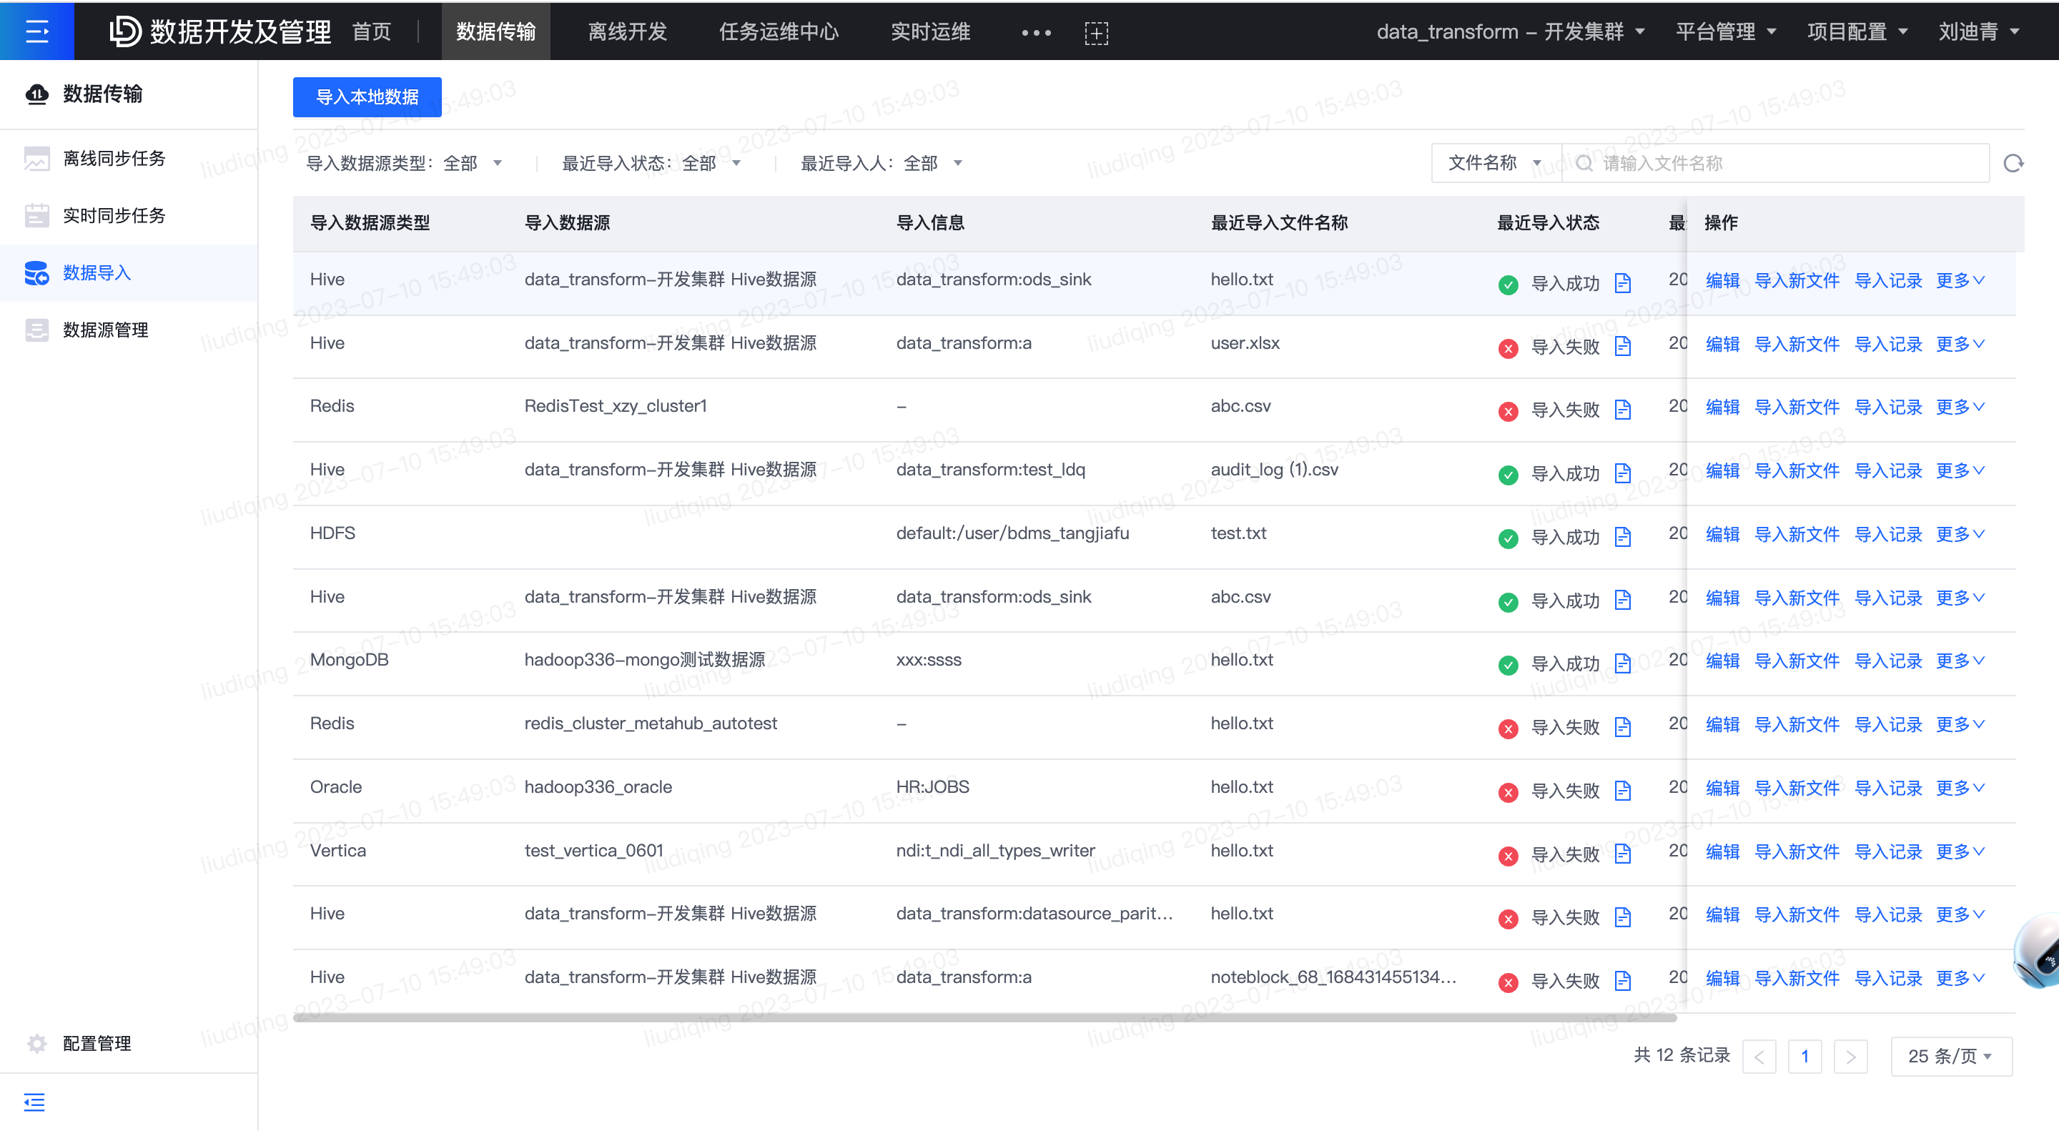Open import log icon for Oracle row
This screenshot has width=2059, height=1131.
coord(1621,791)
